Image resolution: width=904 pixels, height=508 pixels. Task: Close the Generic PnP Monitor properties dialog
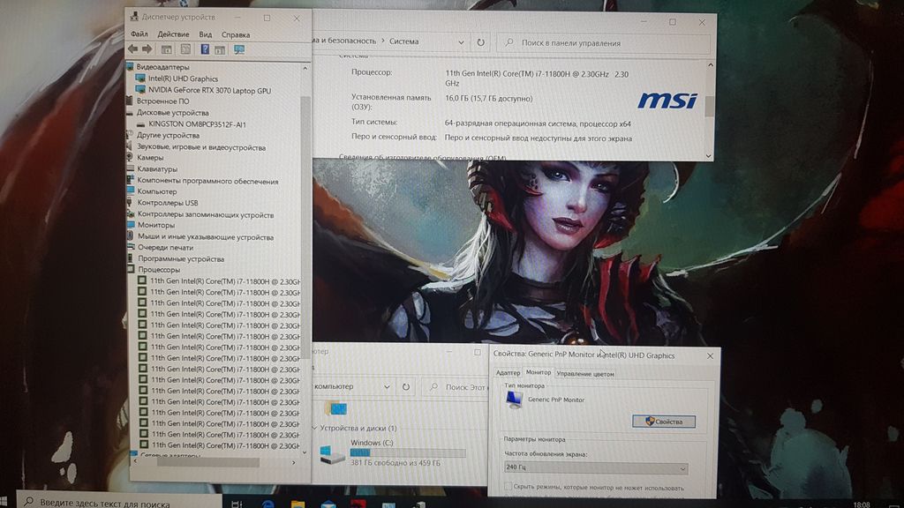(710, 356)
